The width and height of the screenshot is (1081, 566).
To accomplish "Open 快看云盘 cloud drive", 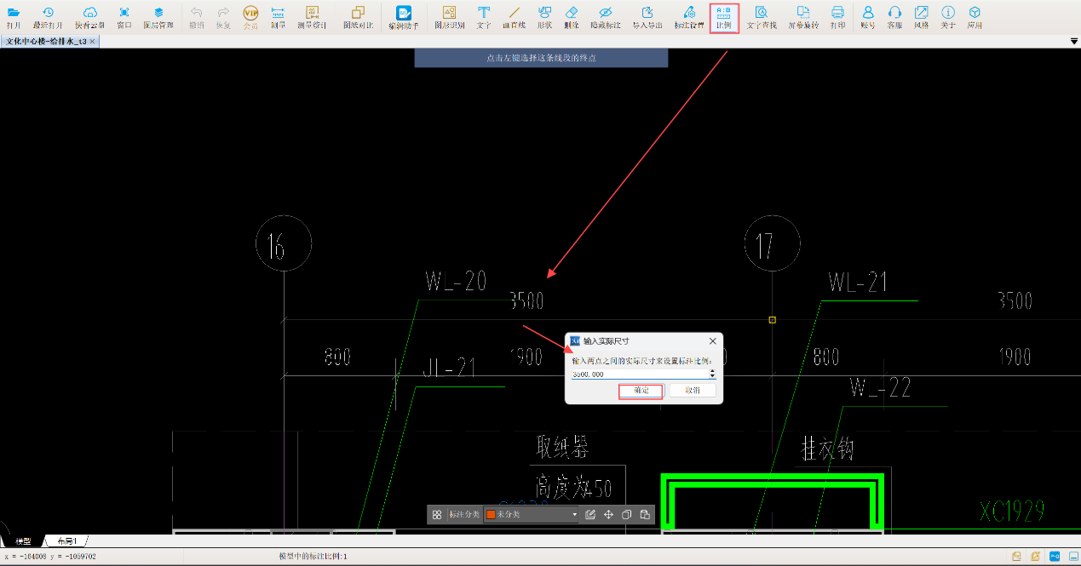I will click(x=89, y=17).
